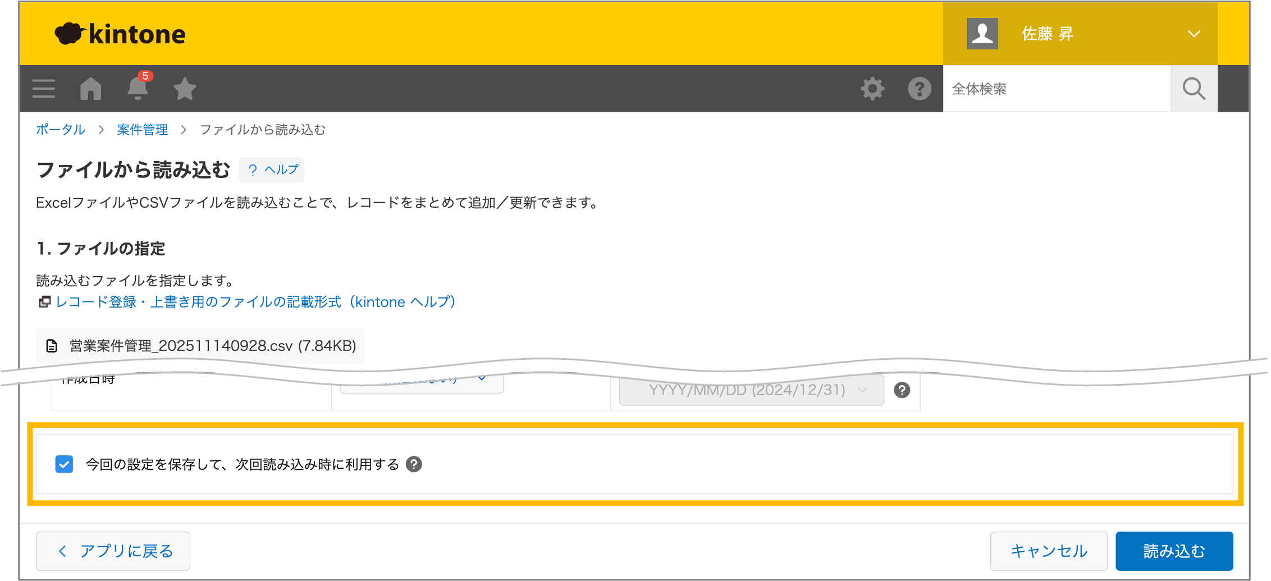The image size is (1271, 581).
Task: Open the レコード登録 file format help link
Action: (x=255, y=302)
